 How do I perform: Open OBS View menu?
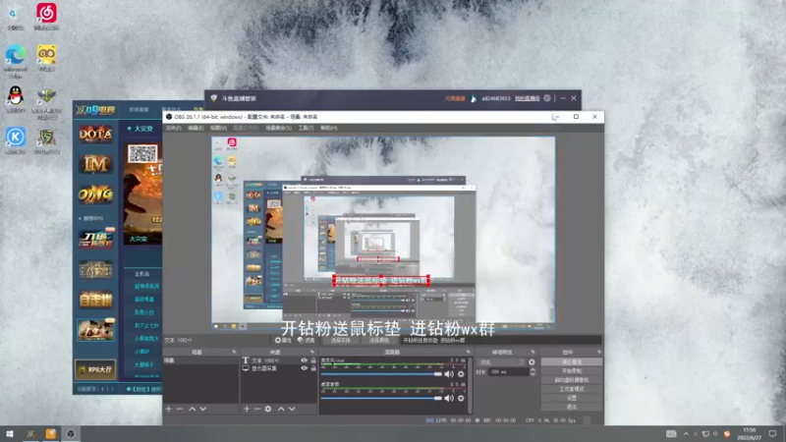(218, 129)
